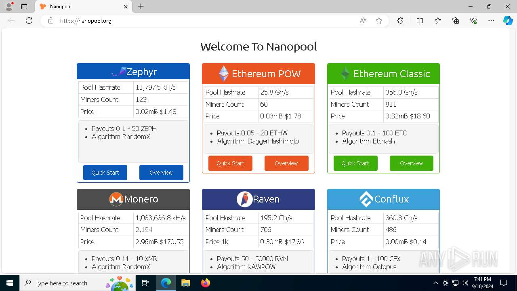
Task: Select the Nanopool browser tab
Action: pos(84,6)
